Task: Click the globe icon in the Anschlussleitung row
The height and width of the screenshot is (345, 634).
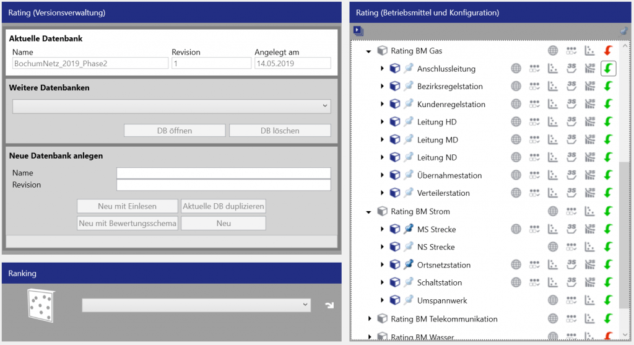Action: coord(516,69)
